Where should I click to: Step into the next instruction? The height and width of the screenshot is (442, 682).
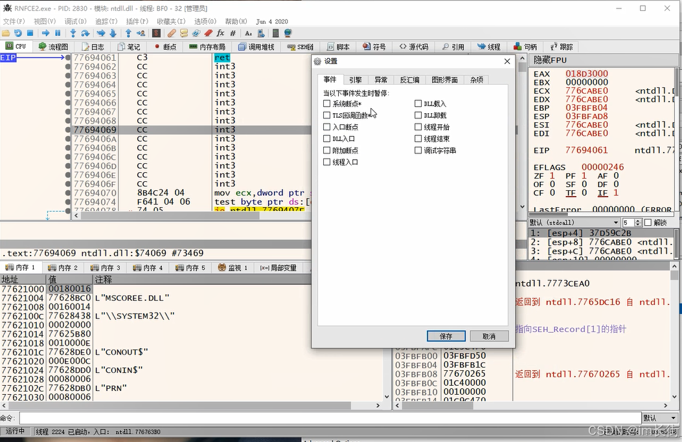pyautogui.click(x=73, y=33)
